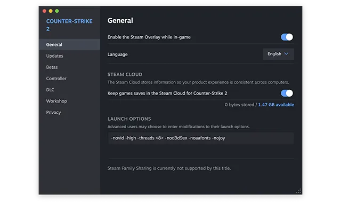
Task: Click the window resize grip icon
Action: (298, 191)
